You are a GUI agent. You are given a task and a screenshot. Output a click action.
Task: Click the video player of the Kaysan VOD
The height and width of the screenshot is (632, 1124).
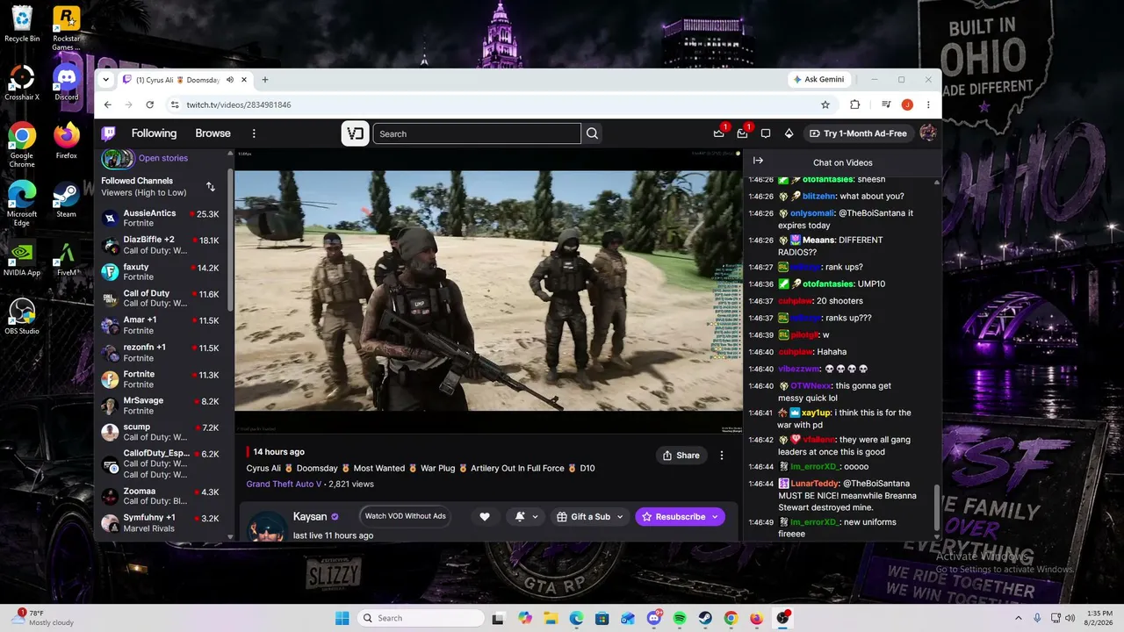(488, 291)
